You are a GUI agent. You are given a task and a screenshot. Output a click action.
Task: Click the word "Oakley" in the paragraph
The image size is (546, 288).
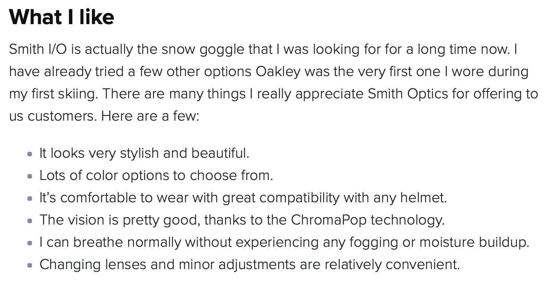278,72
